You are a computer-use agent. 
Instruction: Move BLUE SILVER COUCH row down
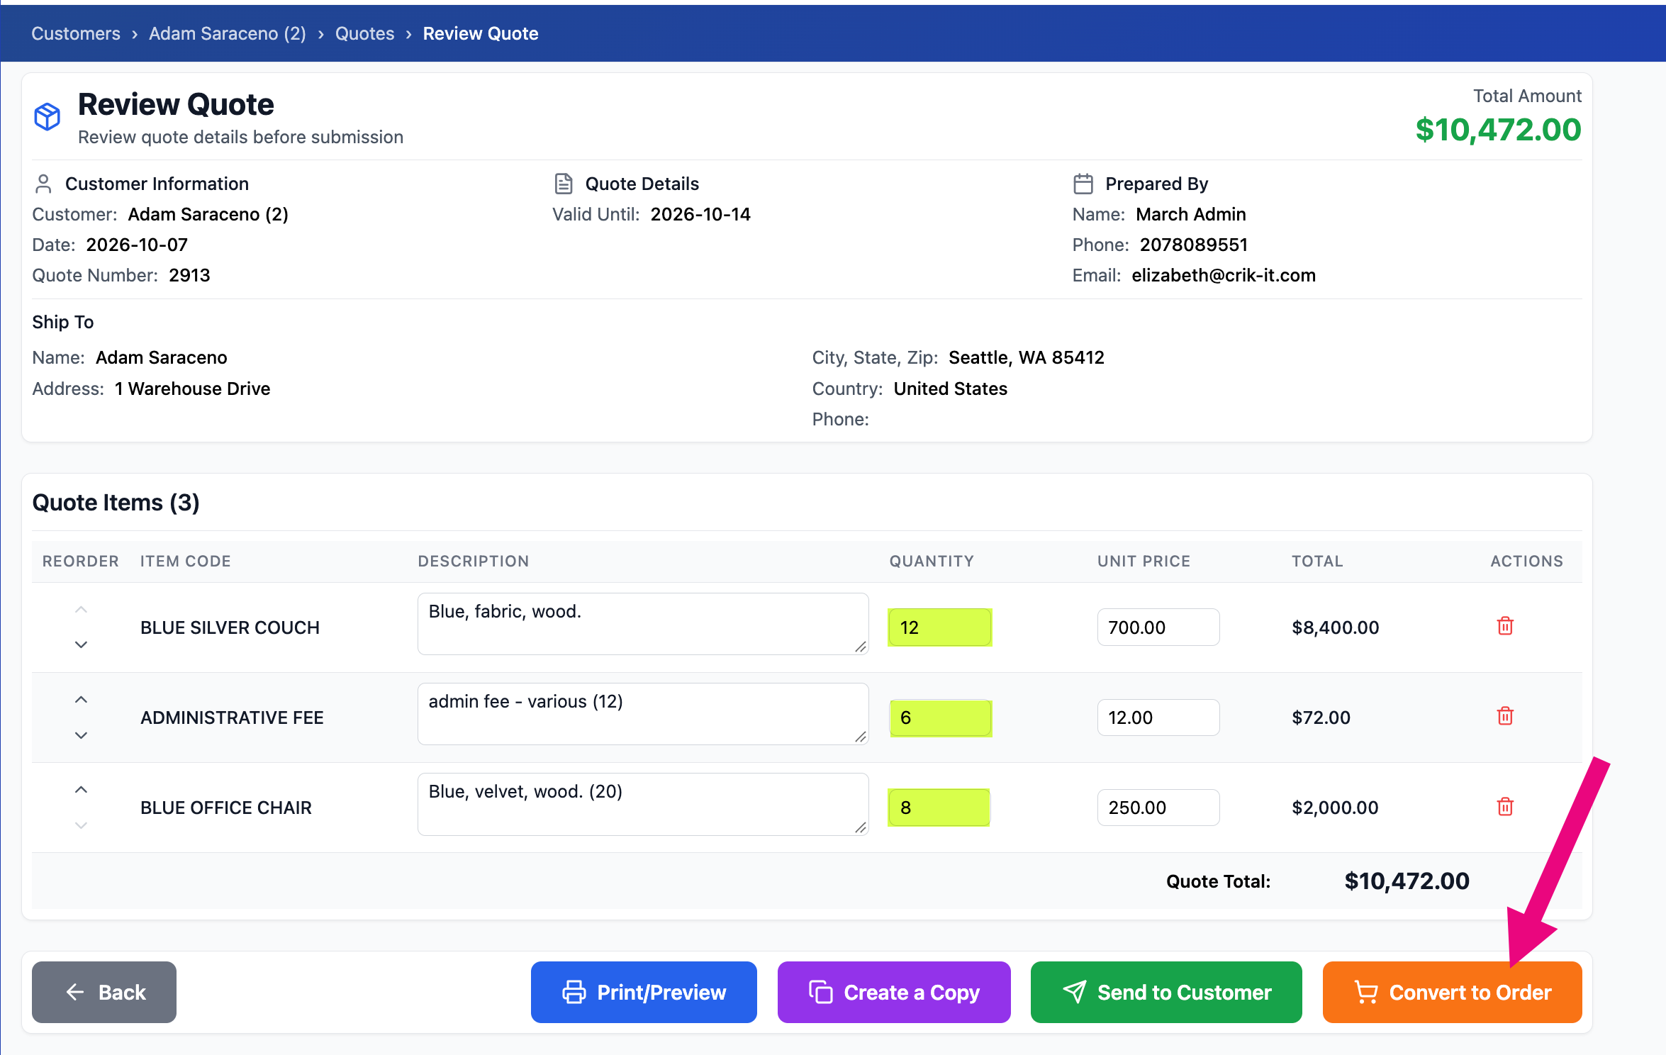point(81,644)
